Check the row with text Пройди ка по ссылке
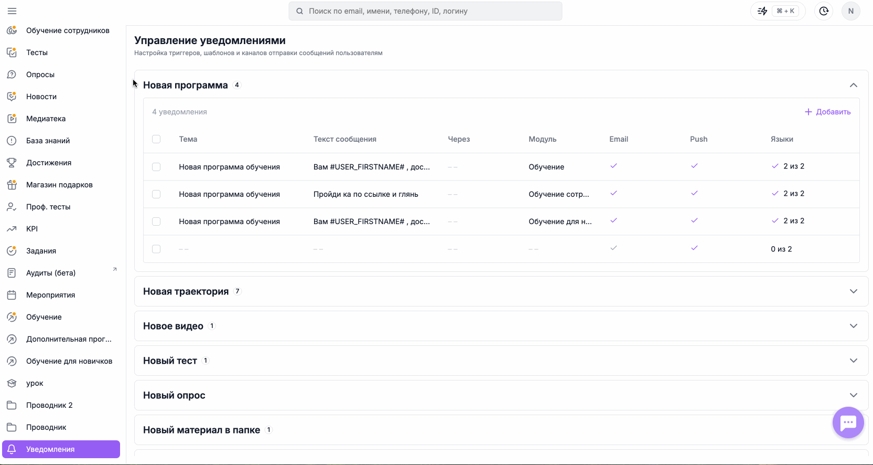This screenshot has height=465, width=873. pos(156,194)
